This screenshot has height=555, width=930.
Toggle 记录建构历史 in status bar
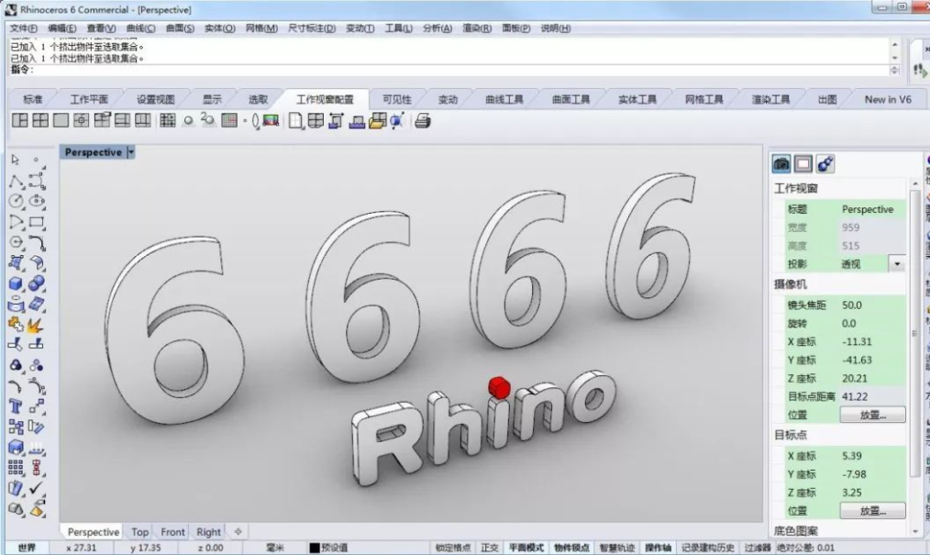tap(707, 548)
